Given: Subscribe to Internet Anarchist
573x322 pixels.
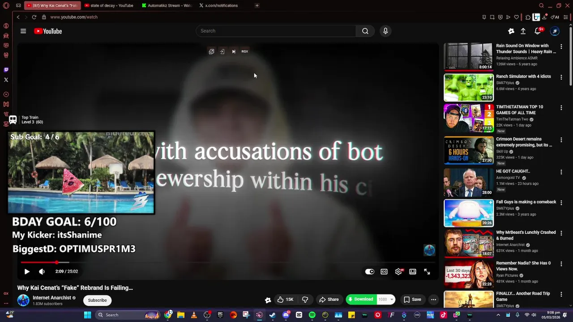Looking at the screenshot, I should pyautogui.click(x=97, y=300).
